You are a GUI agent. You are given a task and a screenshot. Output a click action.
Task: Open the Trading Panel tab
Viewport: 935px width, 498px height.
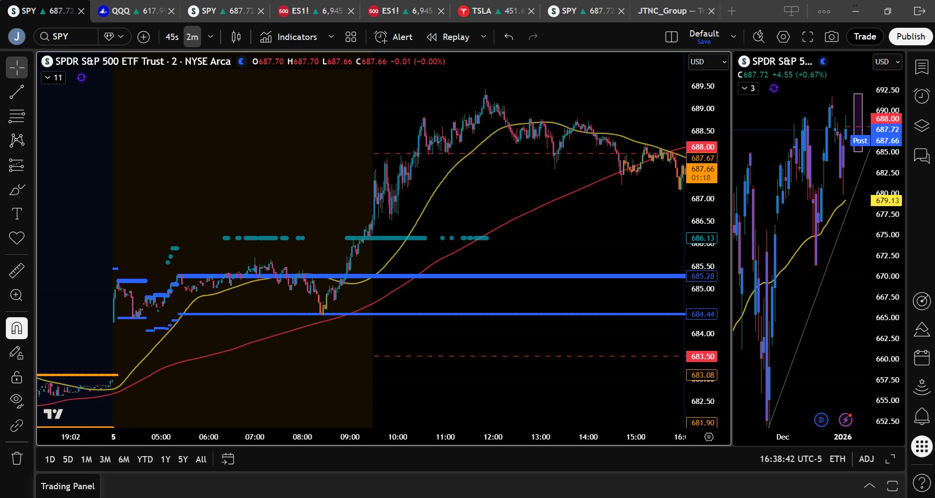68,486
